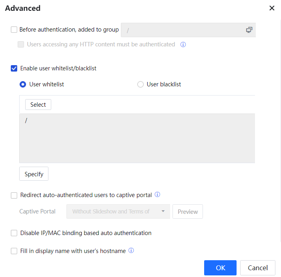Enable 'Before authentication, added to group' checkbox
Image resolution: width=281 pixels, height=277 pixels.
[x=14, y=30]
